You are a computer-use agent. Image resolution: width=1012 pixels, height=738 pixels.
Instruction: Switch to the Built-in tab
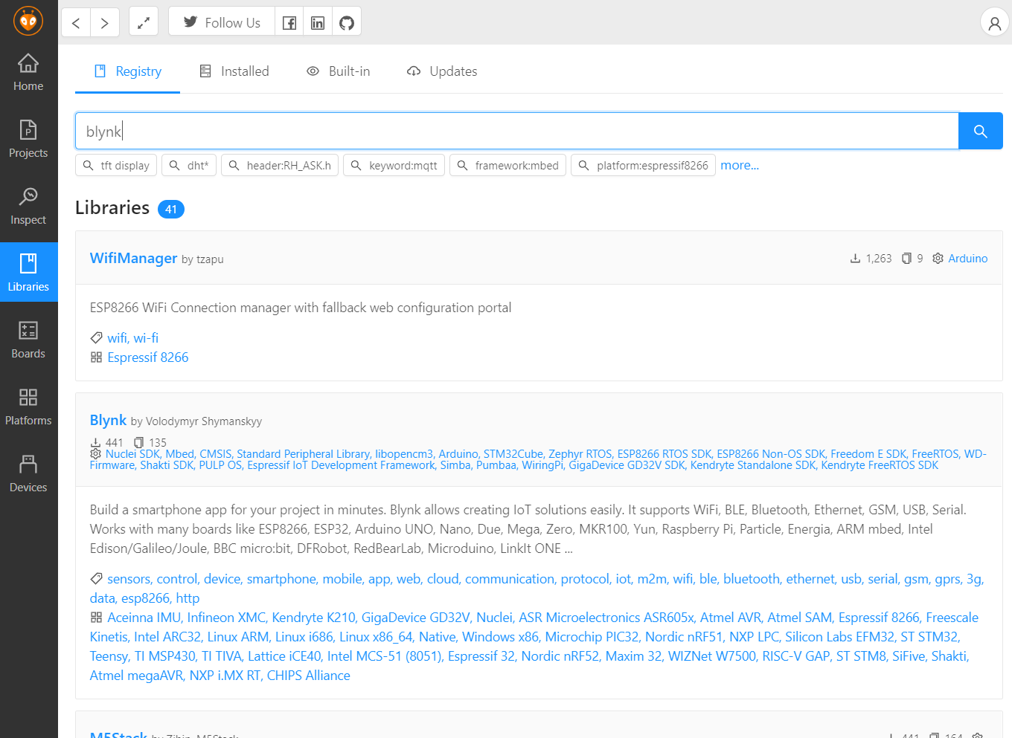click(x=339, y=71)
